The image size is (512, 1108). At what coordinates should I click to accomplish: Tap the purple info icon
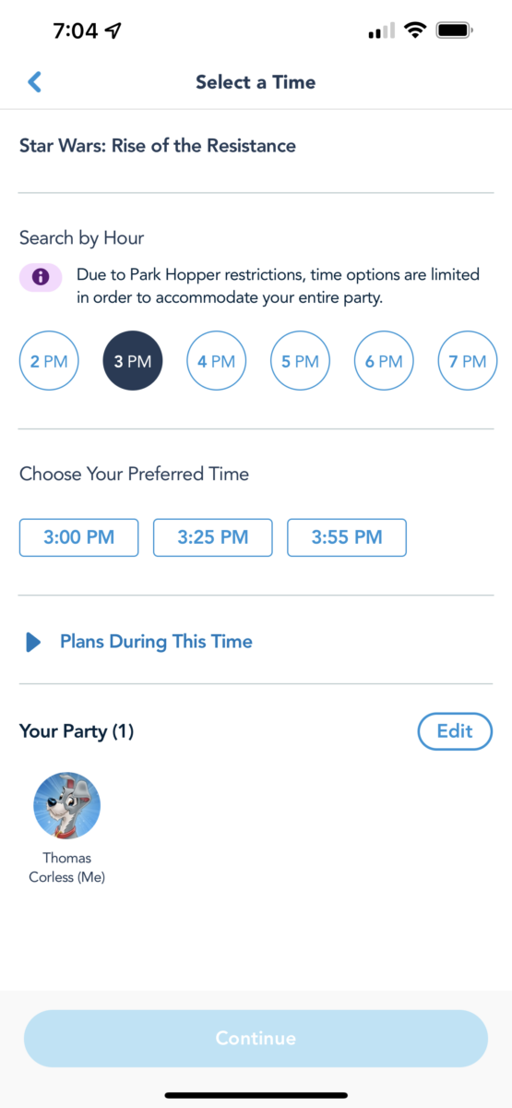[41, 276]
